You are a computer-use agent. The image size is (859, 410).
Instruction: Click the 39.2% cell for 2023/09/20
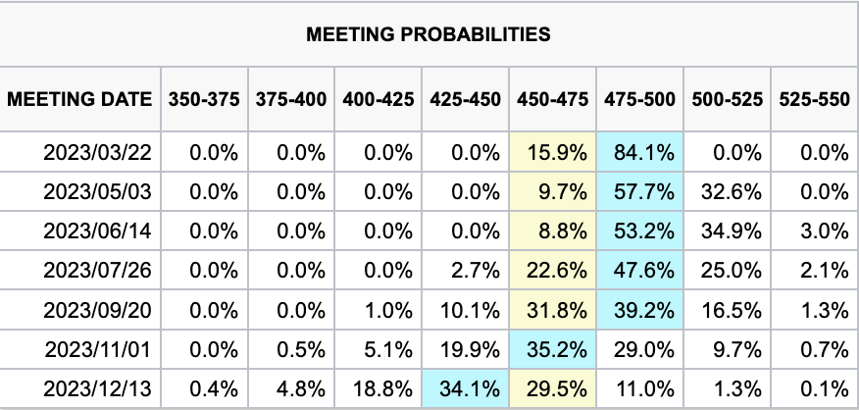coord(638,309)
